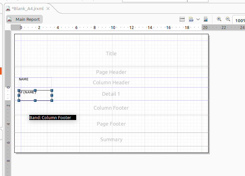Open the dropdown arrow beside the compile icon
This screenshot has width=245, height=176.
[198, 20]
